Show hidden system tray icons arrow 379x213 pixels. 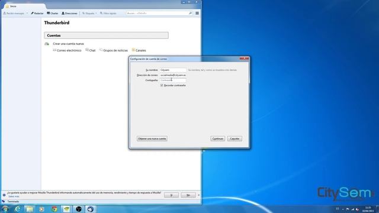pos(343,209)
